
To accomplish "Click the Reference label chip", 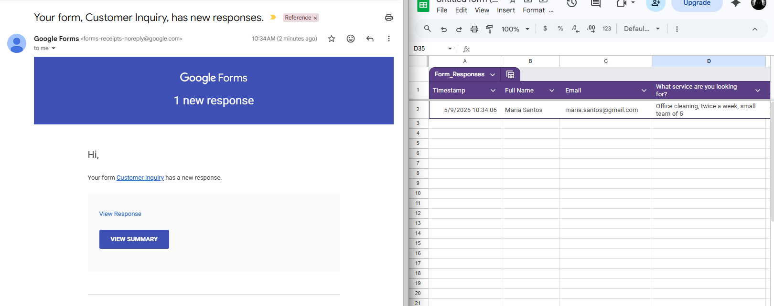I will pos(298,18).
